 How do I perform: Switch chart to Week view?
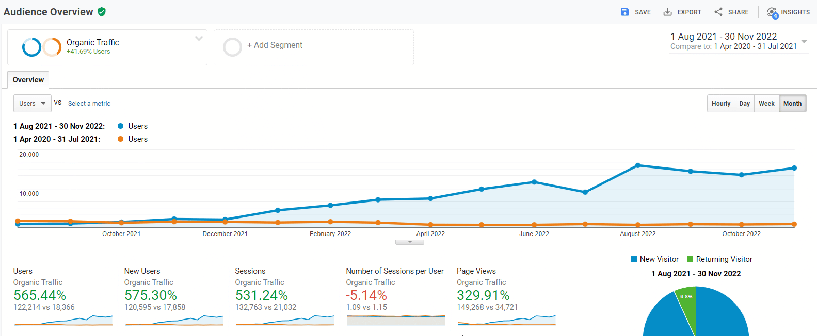point(766,104)
